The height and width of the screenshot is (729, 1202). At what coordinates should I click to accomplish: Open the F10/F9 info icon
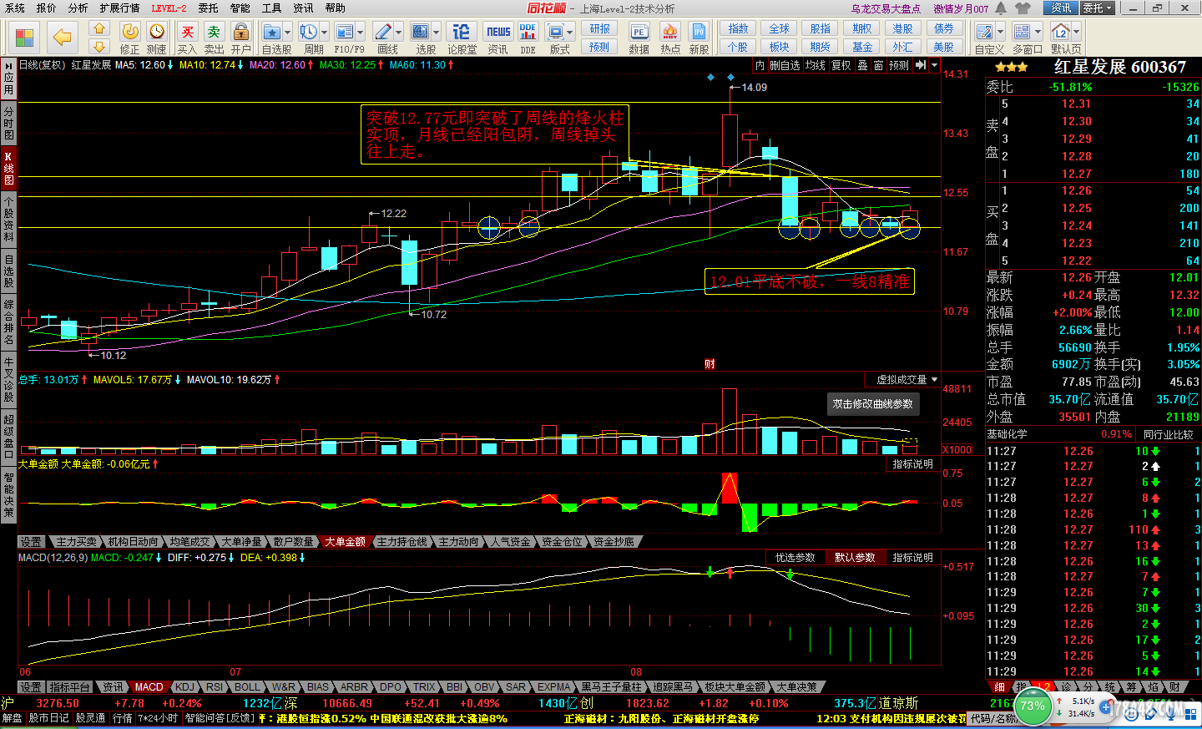(x=345, y=38)
